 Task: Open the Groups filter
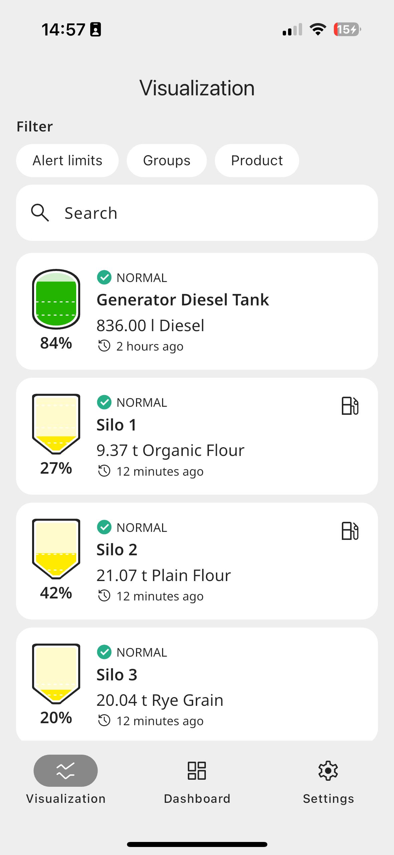166,161
